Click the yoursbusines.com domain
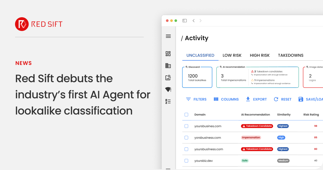This screenshot has width=323, height=170. pos(208,126)
